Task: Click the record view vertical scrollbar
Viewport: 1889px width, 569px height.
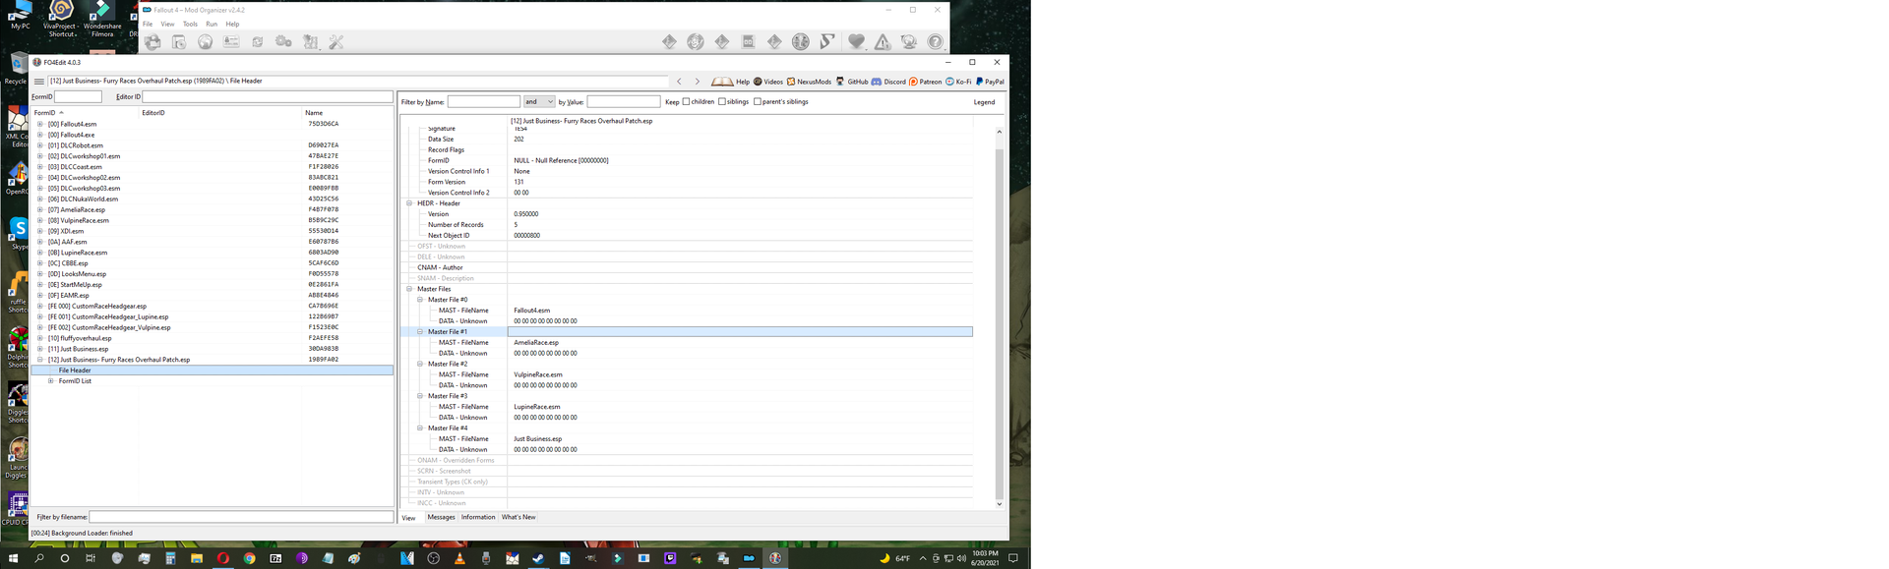Action: (1000, 323)
